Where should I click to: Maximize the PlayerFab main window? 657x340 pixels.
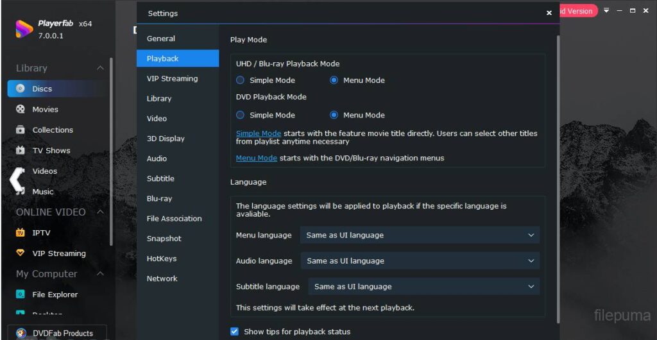click(x=632, y=10)
